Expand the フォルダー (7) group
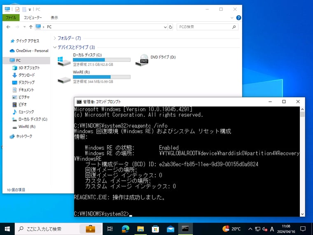Screen dimensions: 313x235 (55, 38)
